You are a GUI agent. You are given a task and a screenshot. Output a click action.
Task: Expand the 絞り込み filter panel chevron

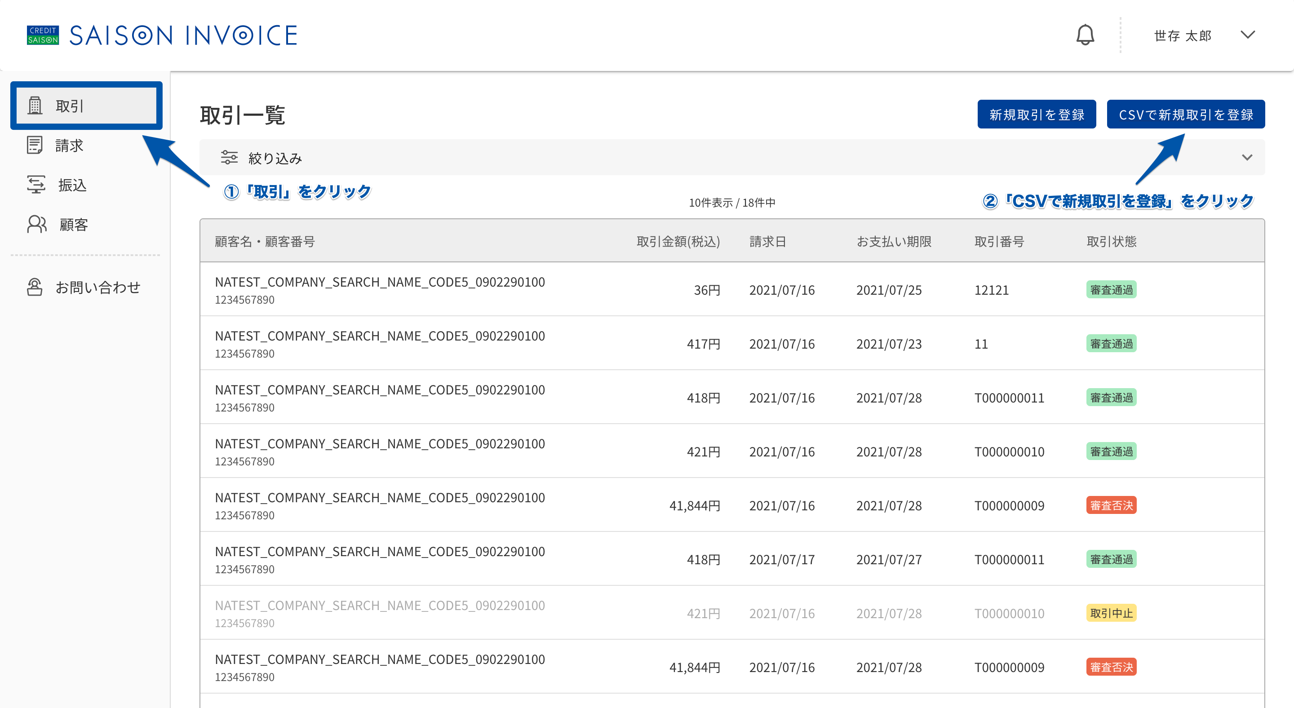coord(1247,158)
